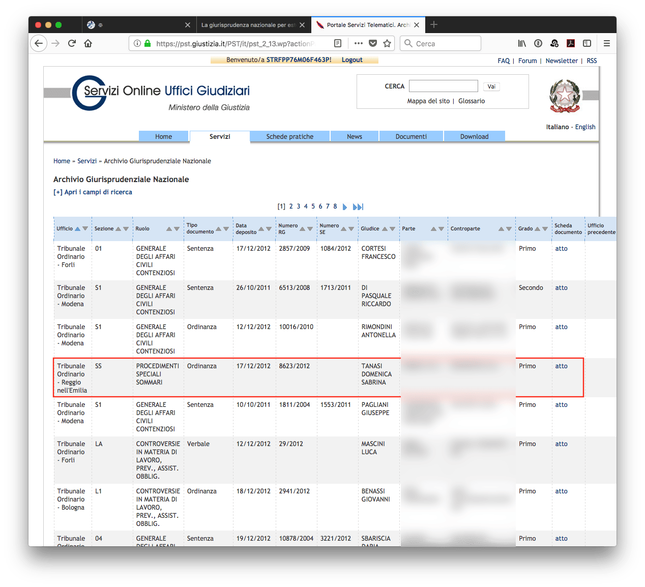Sort Sezione column ascending

click(118, 229)
